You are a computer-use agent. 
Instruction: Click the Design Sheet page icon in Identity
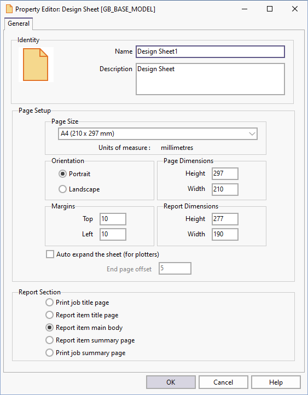(36, 65)
